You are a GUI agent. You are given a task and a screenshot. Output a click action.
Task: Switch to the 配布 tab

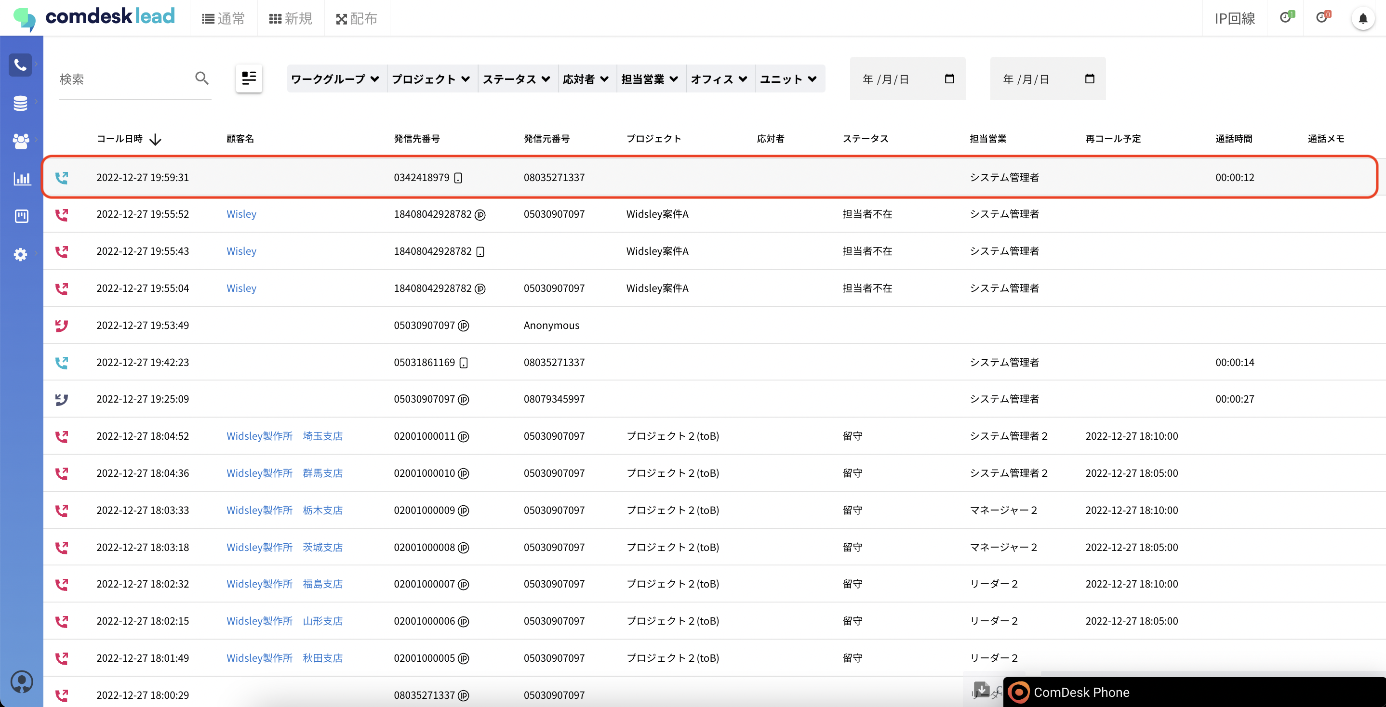[x=357, y=19]
